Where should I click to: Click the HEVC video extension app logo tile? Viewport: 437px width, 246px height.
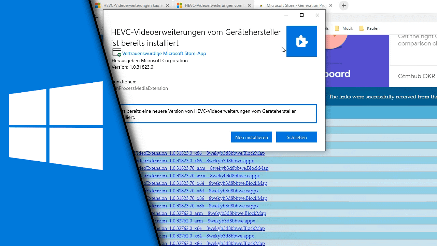point(301,41)
